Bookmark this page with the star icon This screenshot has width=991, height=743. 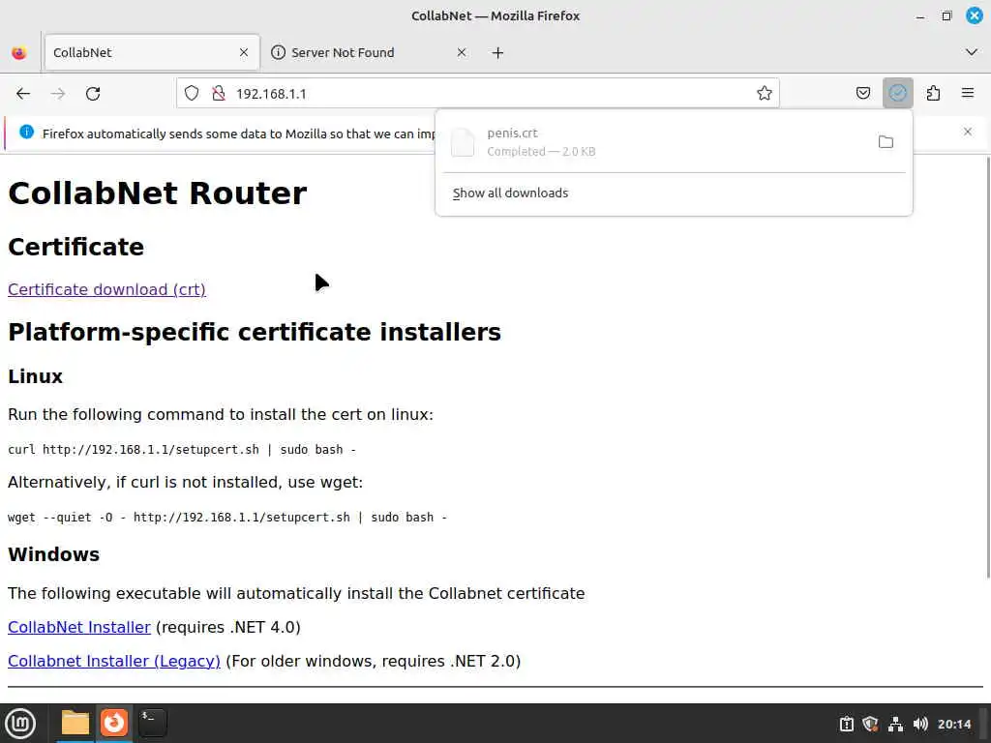pyautogui.click(x=765, y=94)
